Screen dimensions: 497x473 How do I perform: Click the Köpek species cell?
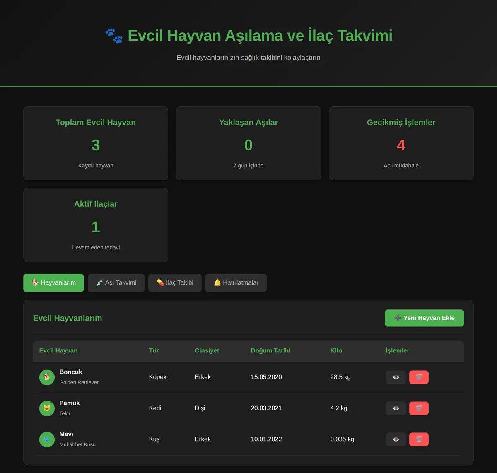click(x=158, y=377)
